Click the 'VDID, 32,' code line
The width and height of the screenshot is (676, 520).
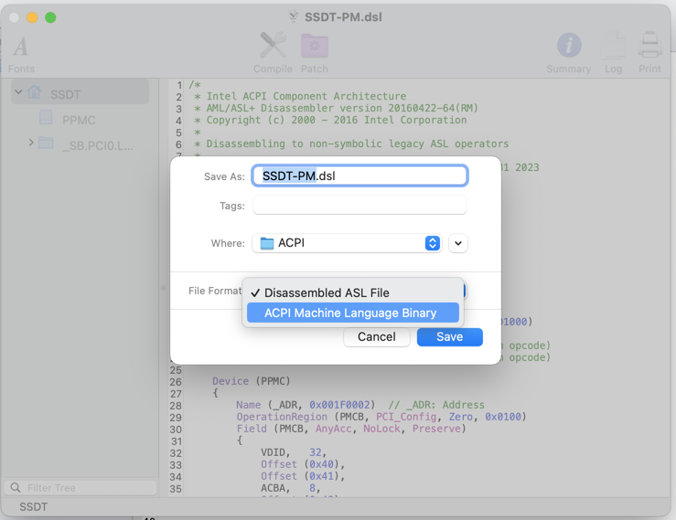coord(294,452)
